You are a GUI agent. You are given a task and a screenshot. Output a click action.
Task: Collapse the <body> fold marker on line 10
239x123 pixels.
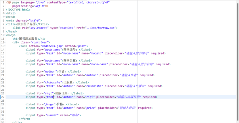5,35
